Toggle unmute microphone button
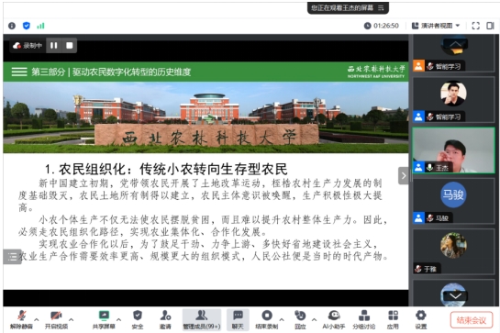Screen dimensions: 500x333 coord(22,319)
